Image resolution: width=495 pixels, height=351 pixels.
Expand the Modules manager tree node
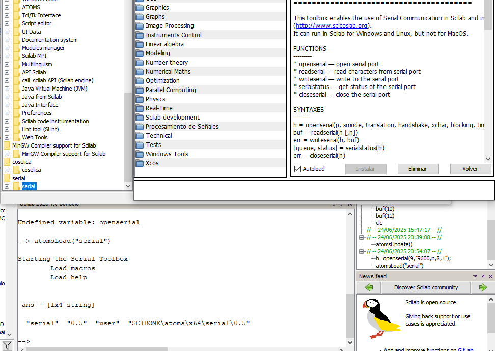coord(7,48)
